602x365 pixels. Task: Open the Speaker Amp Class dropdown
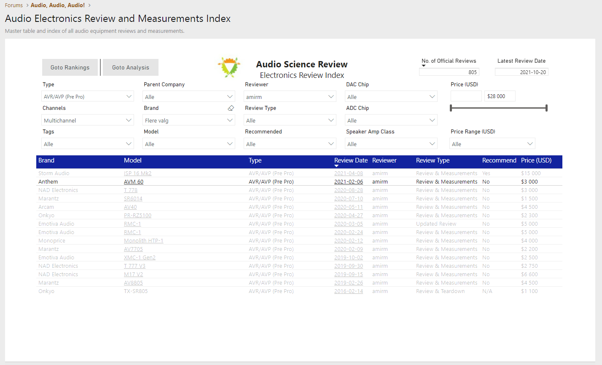pos(391,144)
